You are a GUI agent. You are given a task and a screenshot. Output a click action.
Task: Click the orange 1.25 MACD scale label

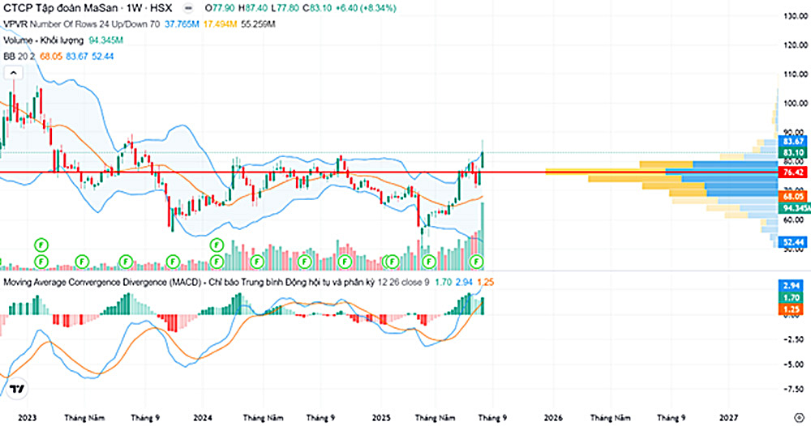point(792,309)
